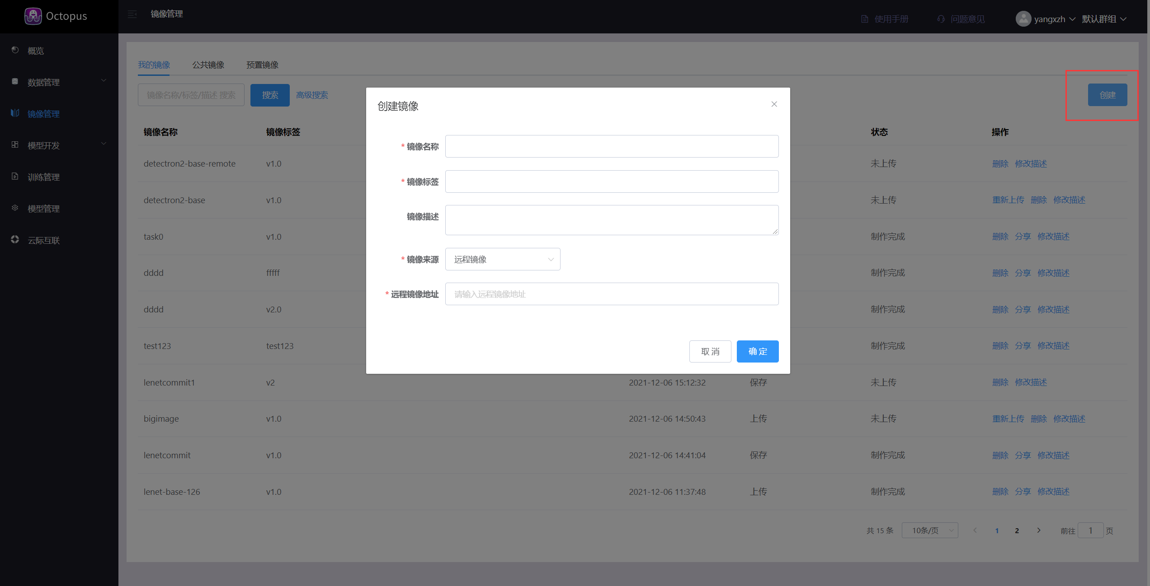This screenshot has height=586, width=1150.
Task: Open the 镜像来源 dropdown (远程镜像)
Action: [x=503, y=260]
